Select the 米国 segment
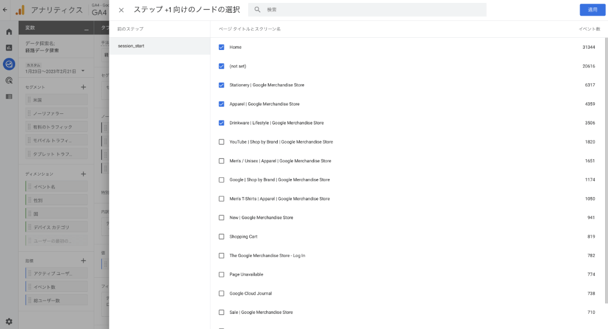The width and height of the screenshot is (608, 329). click(x=56, y=100)
